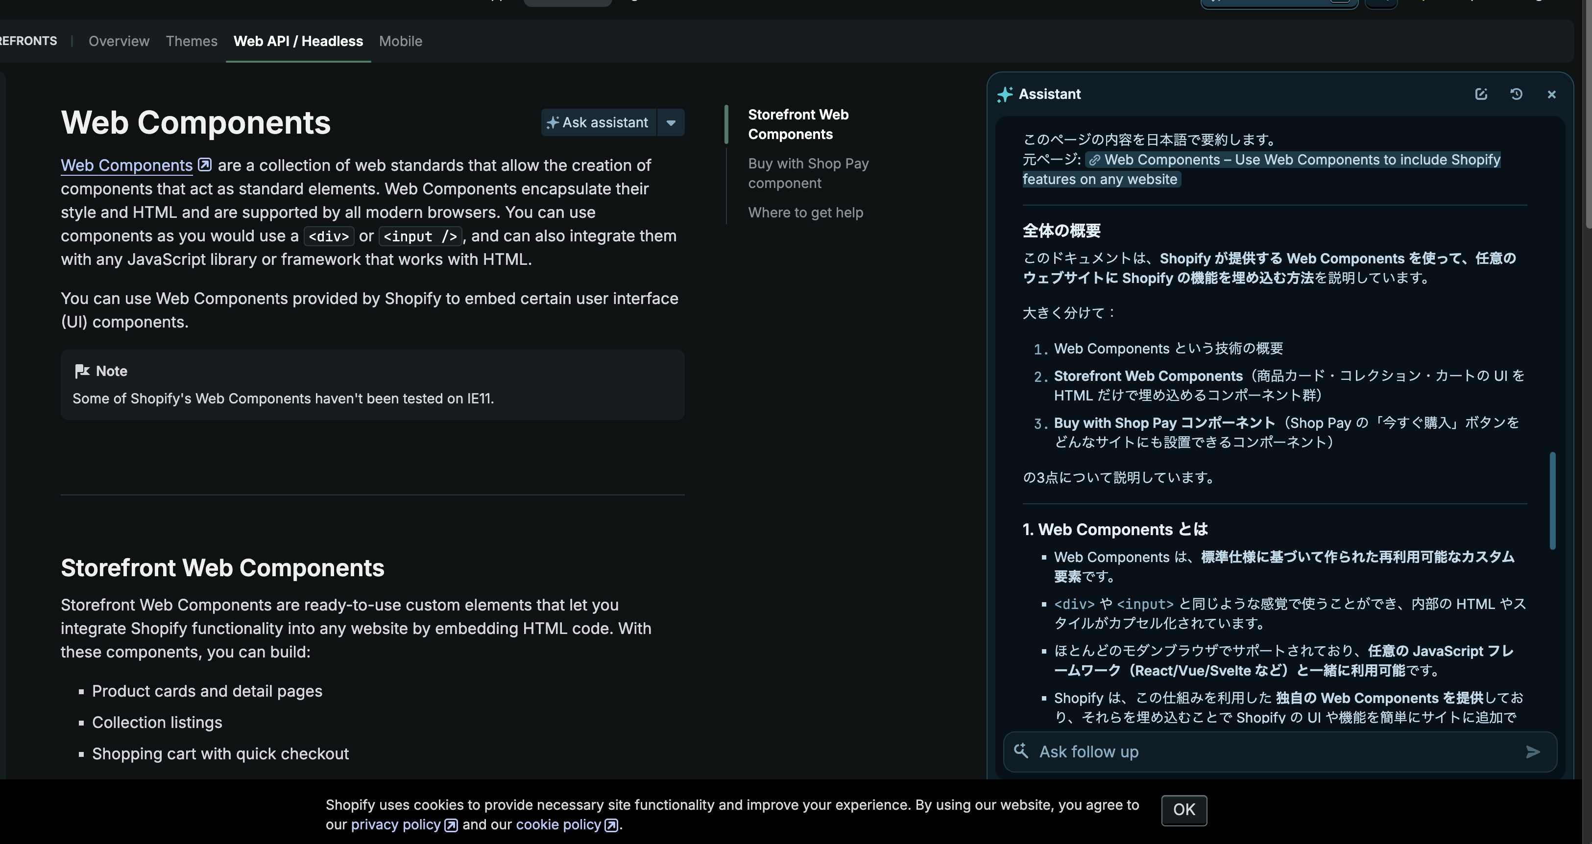Navigate to Where to get help
1592x844 pixels.
[805, 212]
